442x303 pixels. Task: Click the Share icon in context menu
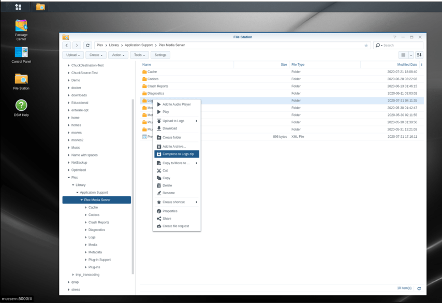pos(159,219)
